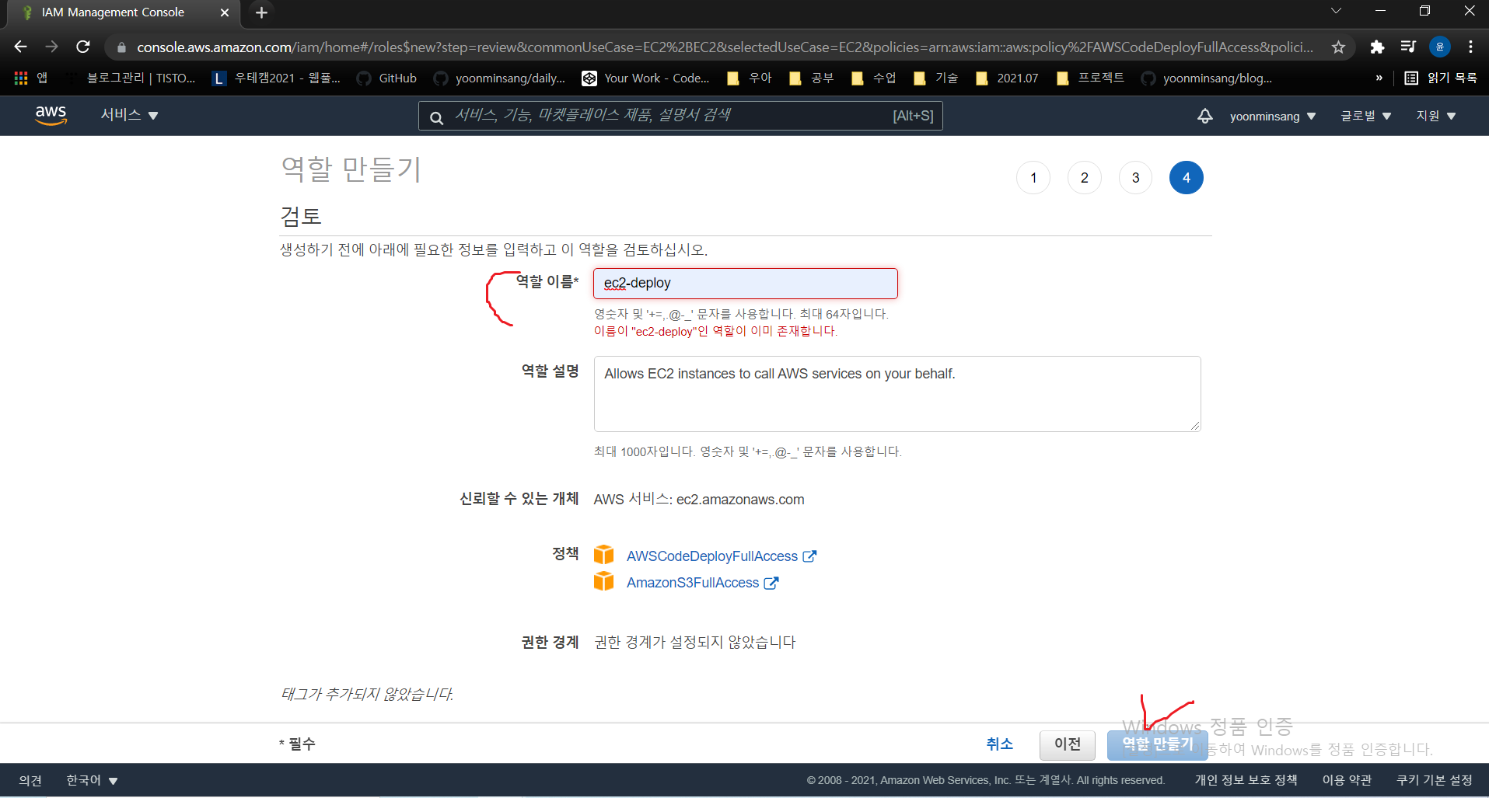Open the 한국어 language selector
The width and height of the screenshot is (1489, 798).
(x=92, y=780)
